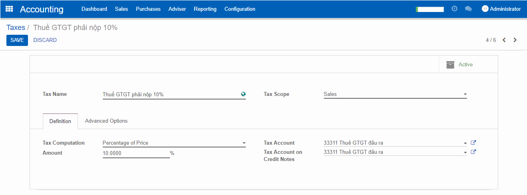Open external link for Tax Account
The image size is (527, 195).
click(473, 143)
